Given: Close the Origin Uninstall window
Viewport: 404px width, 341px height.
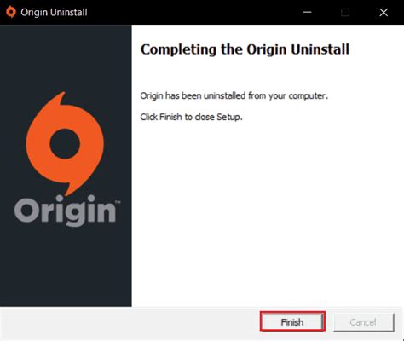Looking at the screenshot, I should pos(384,12).
